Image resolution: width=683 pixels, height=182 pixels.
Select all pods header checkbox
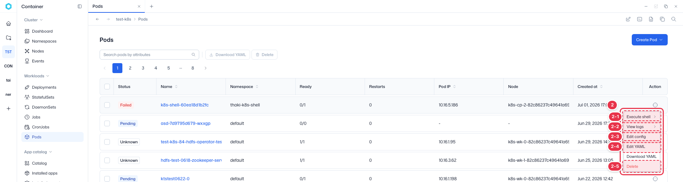107,87
